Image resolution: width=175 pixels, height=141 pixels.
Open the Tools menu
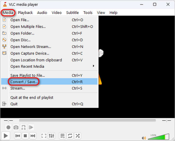(x=88, y=12)
